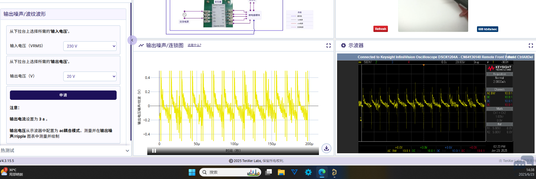Open Task View on taskbar

pos(268,172)
